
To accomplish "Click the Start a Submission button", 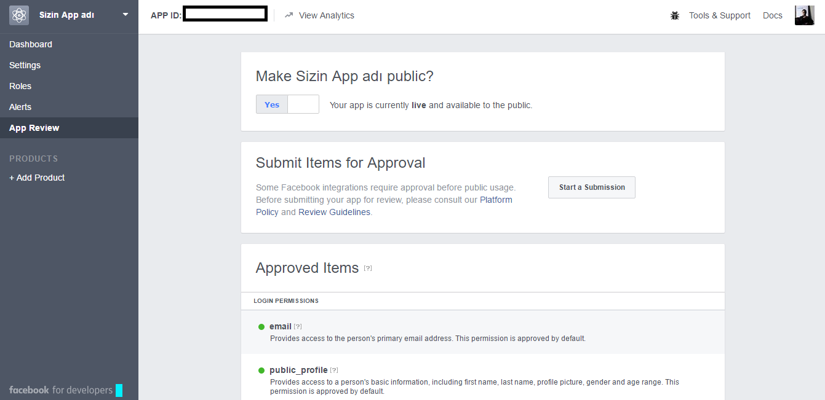I will pos(591,187).
